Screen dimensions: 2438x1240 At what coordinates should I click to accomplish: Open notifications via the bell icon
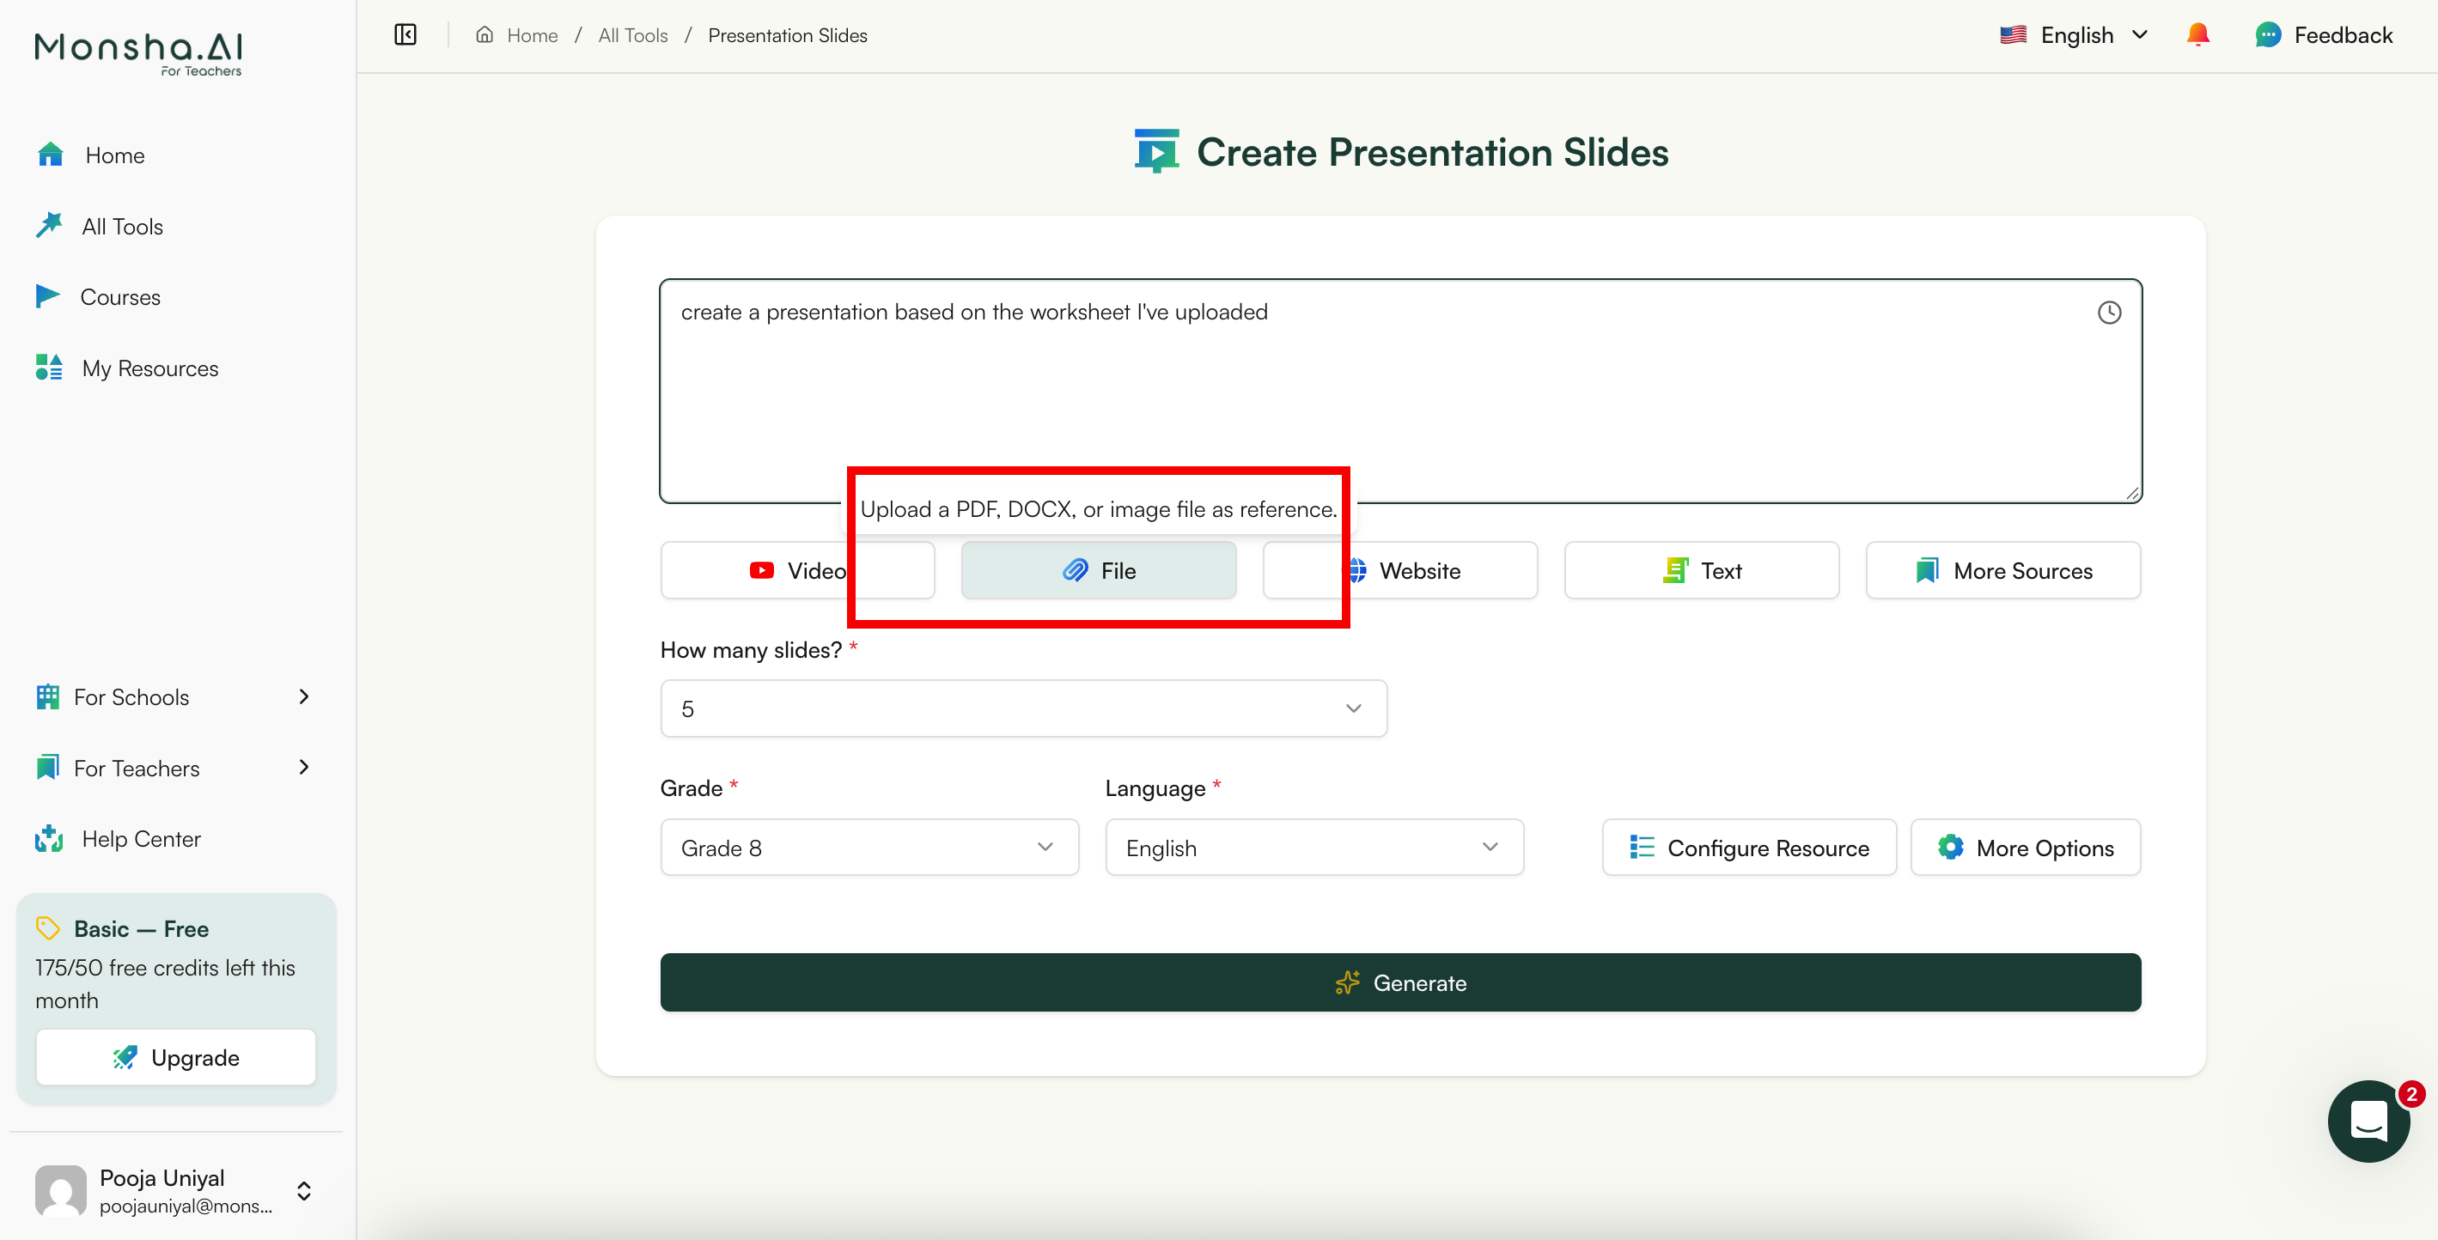tap(2197, 34)
